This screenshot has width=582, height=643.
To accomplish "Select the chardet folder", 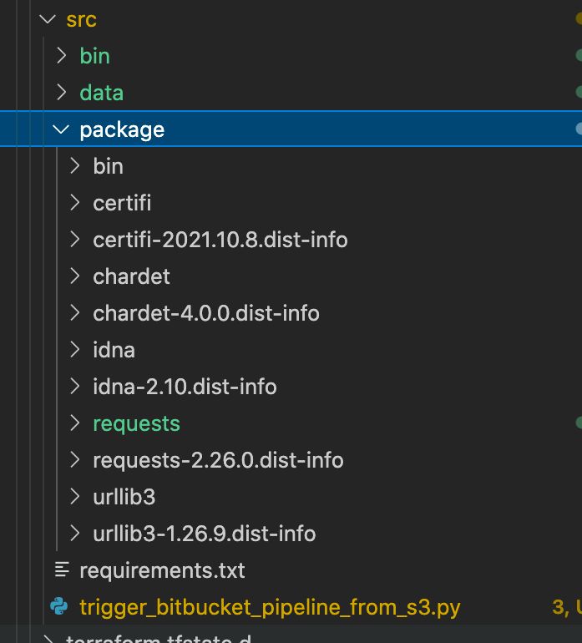I will (x=131, y=276).
